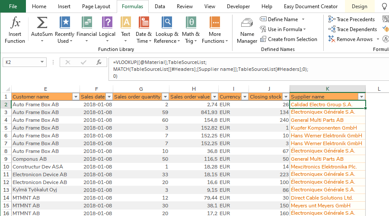Open Logical functions library

107,30
